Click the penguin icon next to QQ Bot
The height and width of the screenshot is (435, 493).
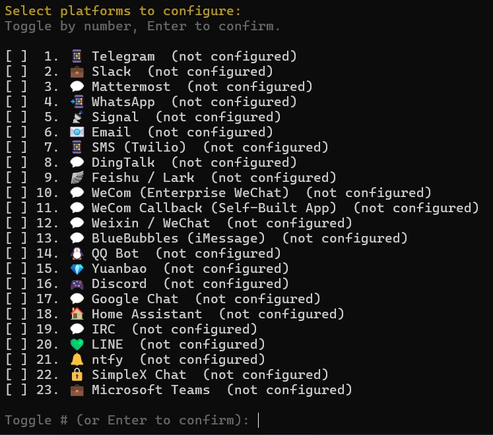tap(77, 254)
